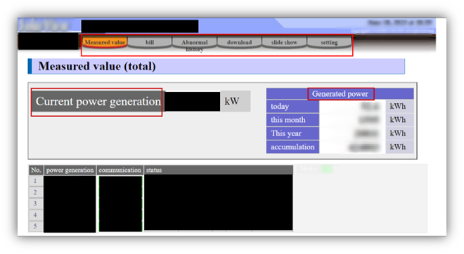Click the status column header
This screenshot has height=254, width=464.
click(x=219, y=170)
